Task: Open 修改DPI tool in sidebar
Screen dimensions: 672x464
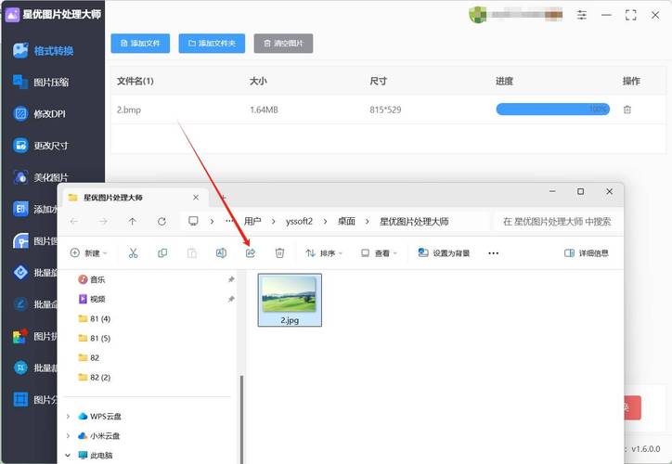Action: click(39, 113)
